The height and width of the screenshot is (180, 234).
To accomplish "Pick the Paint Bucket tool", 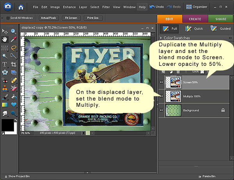I will pos(14,97).
